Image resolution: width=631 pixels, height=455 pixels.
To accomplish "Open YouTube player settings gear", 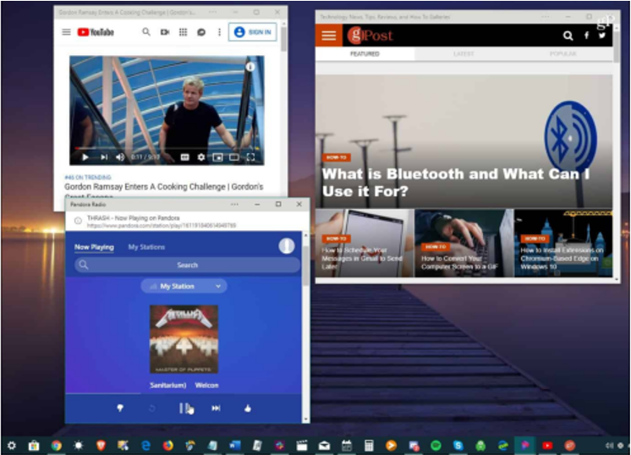I will 201,157.
